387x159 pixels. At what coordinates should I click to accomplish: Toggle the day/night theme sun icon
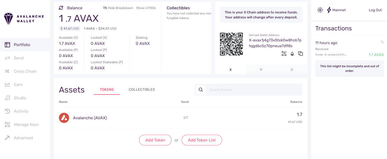coord(320,10)
